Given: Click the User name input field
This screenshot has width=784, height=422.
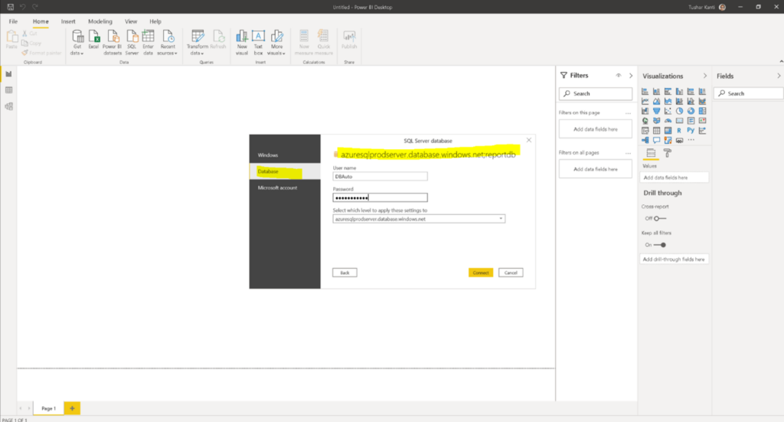Looking at the screenshot, I should pyautogui.click(x=380, y=177).
